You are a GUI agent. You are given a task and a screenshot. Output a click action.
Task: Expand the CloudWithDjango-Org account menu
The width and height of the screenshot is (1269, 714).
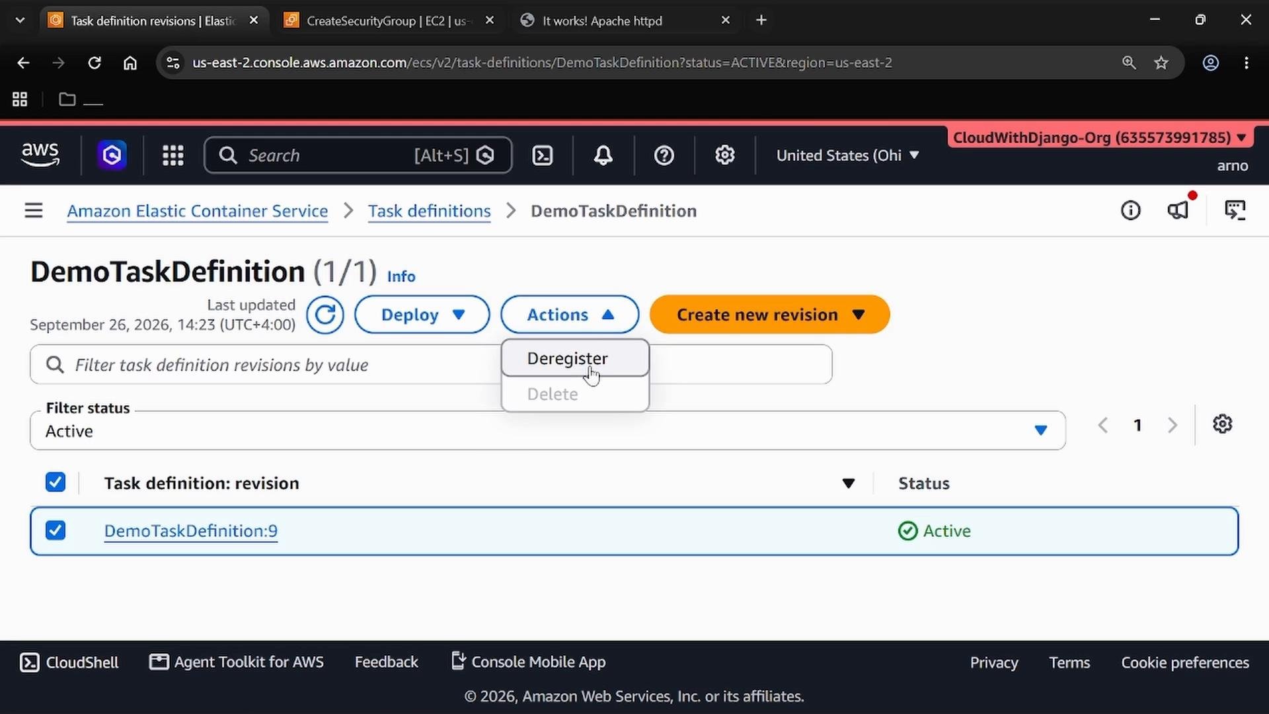[x=1100, y=138]
